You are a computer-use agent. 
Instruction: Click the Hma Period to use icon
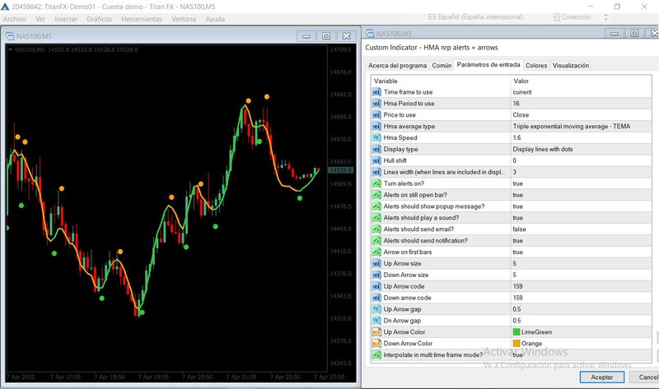pyautogui.click(x=376, y=104)
